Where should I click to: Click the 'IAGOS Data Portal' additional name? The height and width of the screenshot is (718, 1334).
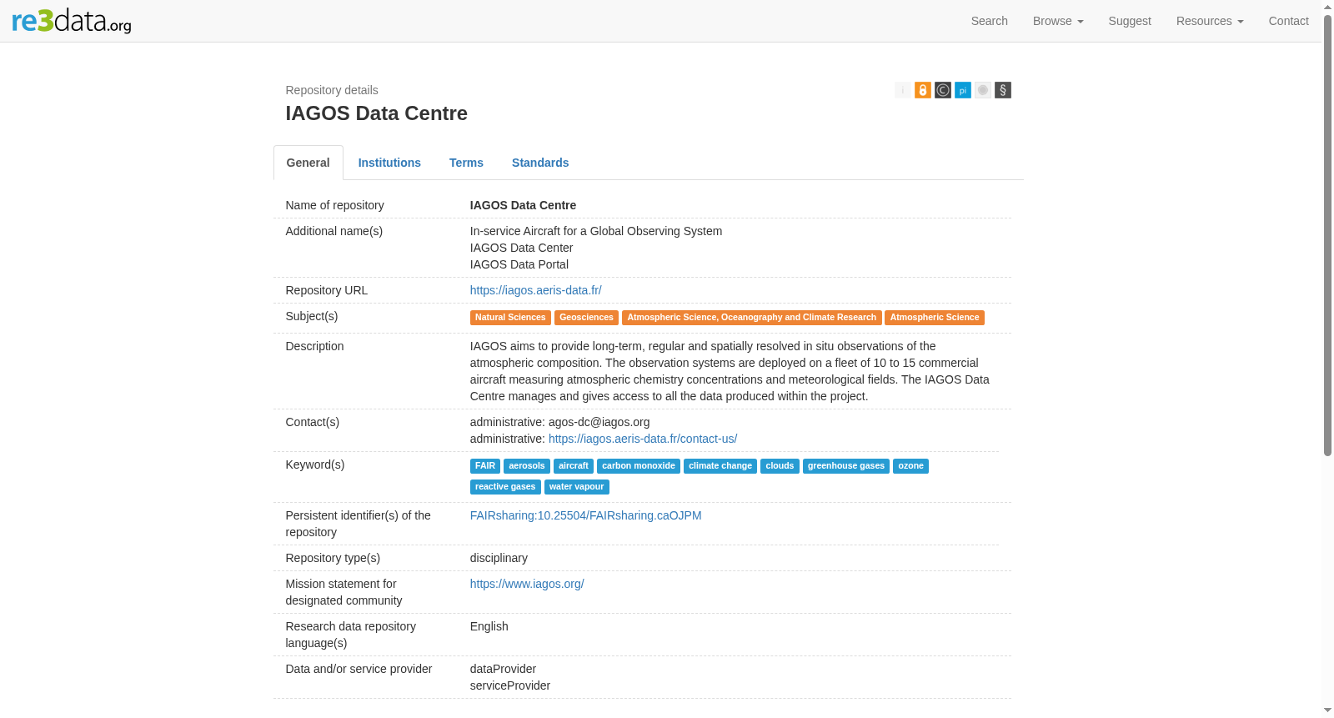pyautogui.click(x=519, y=264)
